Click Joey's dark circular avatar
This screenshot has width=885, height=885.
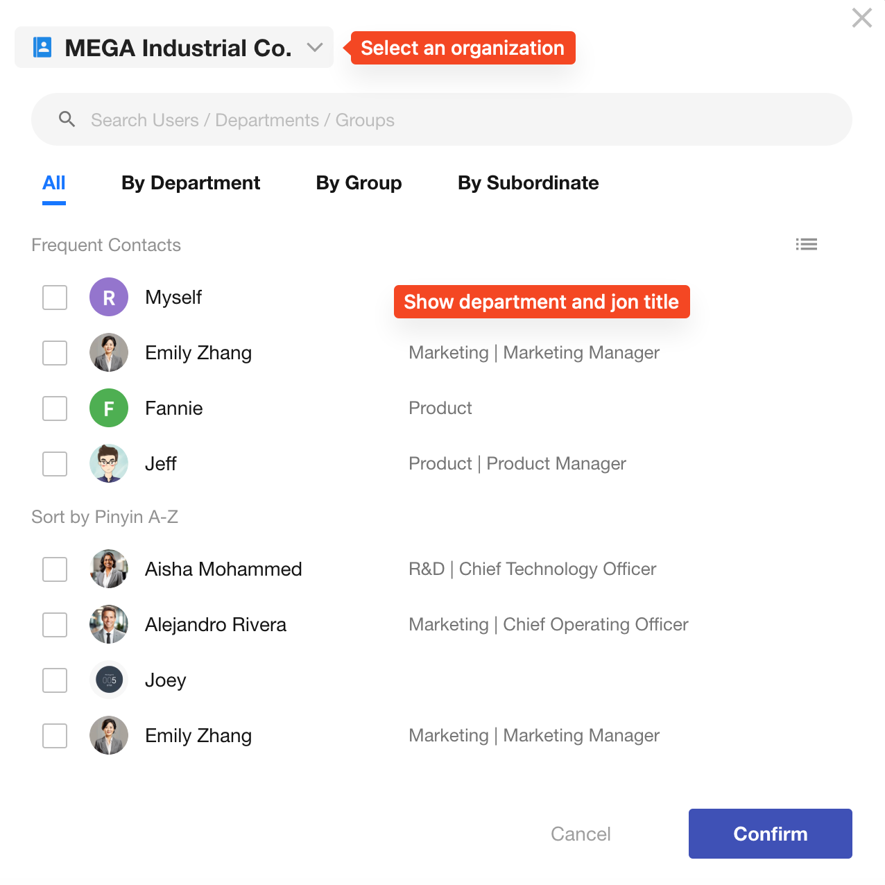click(109, 680)
